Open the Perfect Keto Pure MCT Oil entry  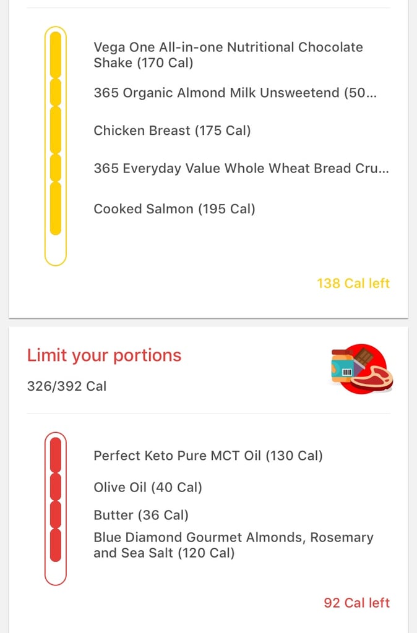click(x=208, y=456)
